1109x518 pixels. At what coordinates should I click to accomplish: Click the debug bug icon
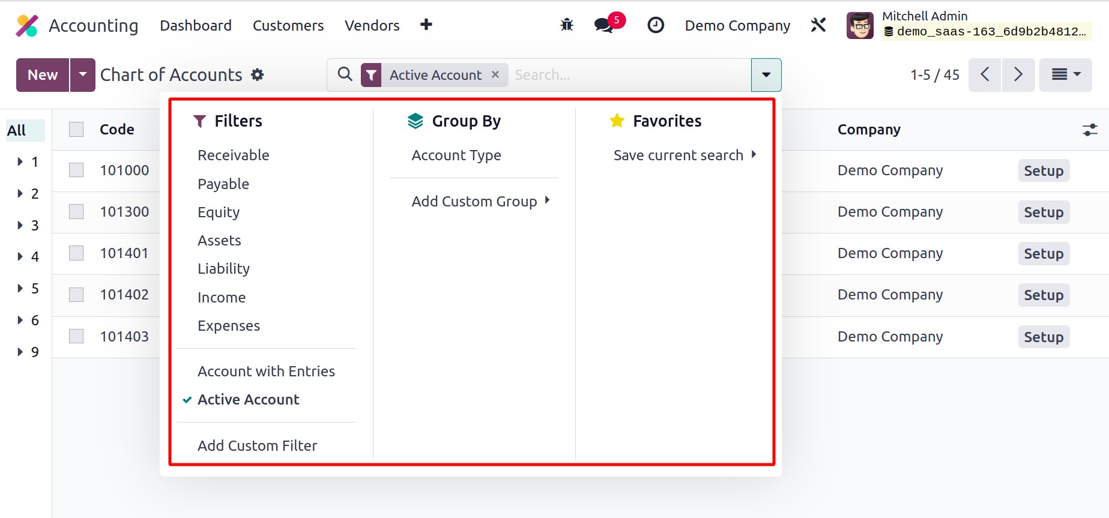pyautogui.click(x=566, y=25)
